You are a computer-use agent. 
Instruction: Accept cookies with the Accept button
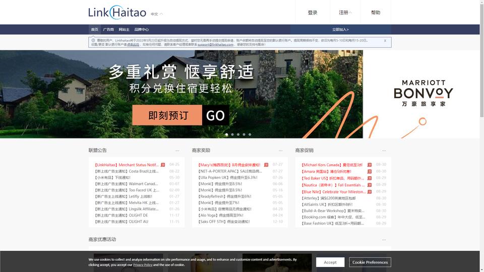pos(330,262)
